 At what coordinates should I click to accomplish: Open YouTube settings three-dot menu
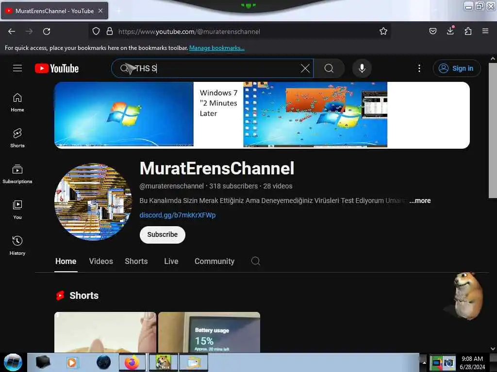pos(419,68)
